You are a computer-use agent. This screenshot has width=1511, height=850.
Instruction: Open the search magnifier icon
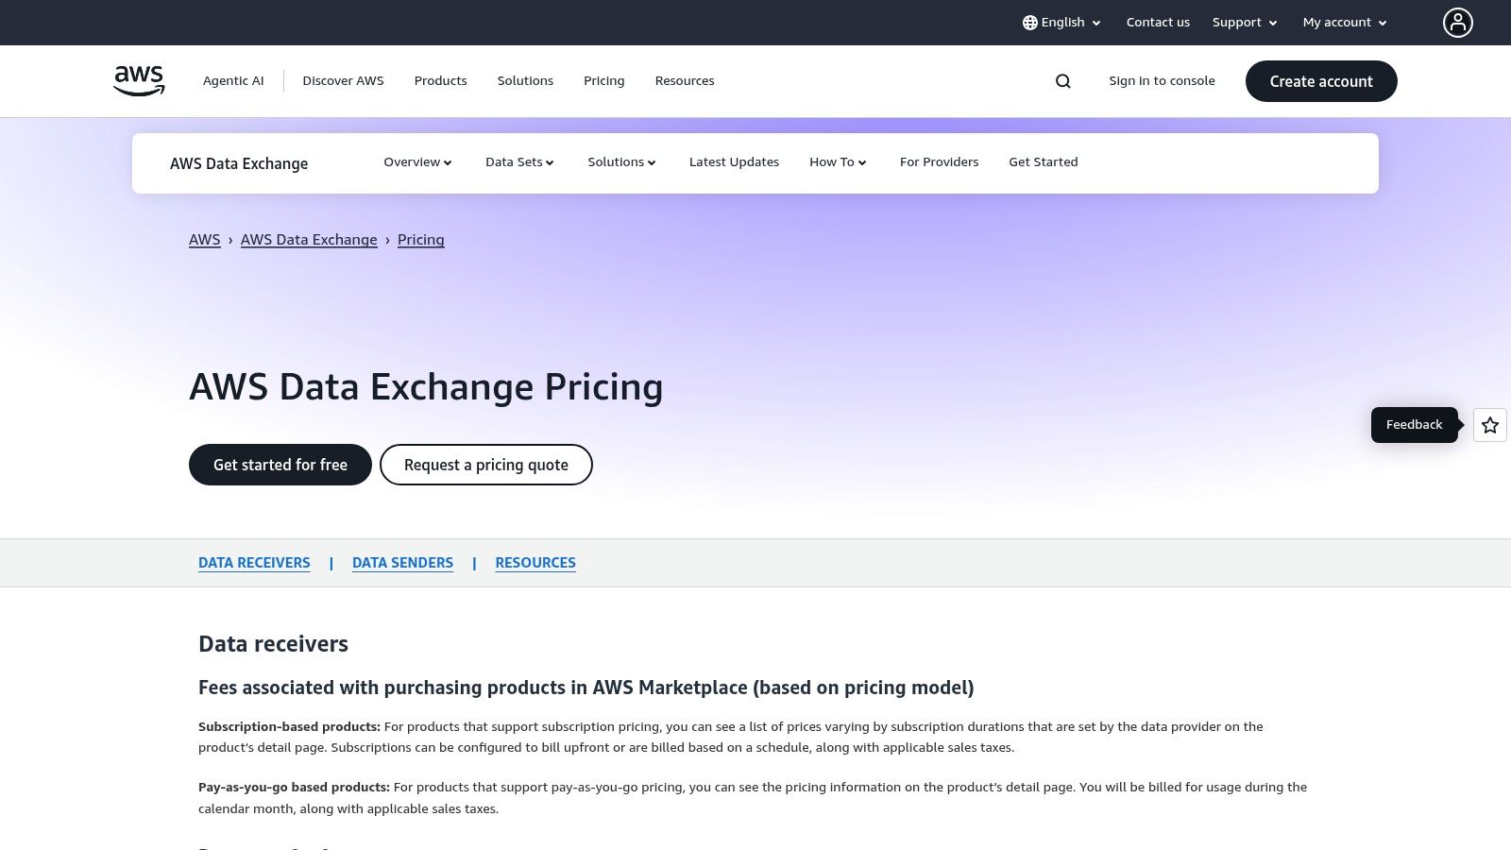coord(1063,81)
